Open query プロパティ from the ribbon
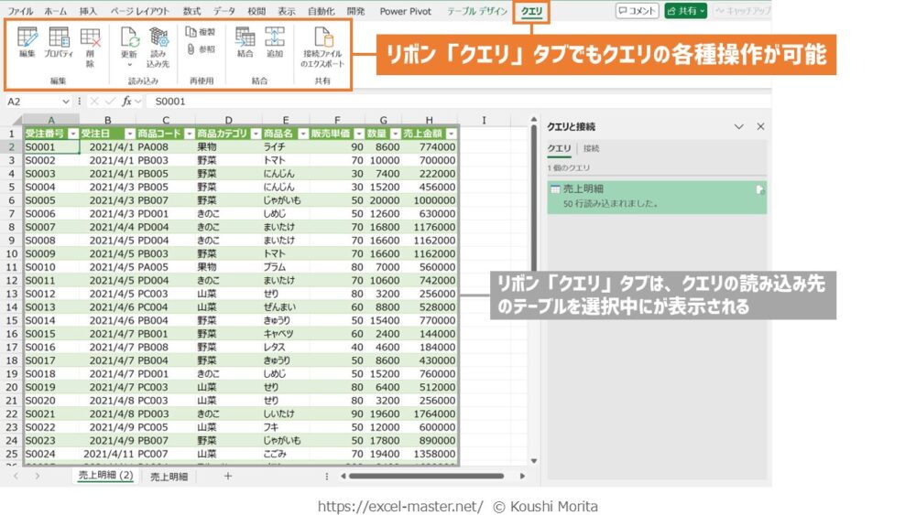Viewport: 916px width, 515px height. [x=59, y=42]
